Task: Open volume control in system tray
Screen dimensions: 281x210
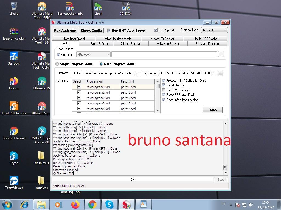Action: click(x=251, y=205)
